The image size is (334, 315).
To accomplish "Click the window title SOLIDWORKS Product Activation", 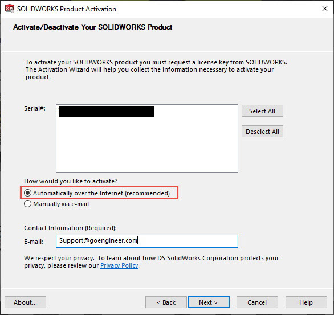I will point(67,9).
